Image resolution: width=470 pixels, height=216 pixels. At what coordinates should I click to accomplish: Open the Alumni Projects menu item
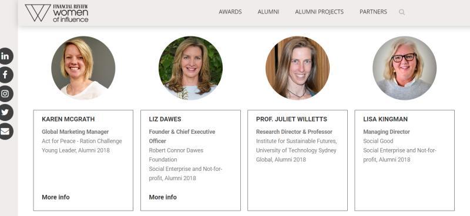click(319, 12)
